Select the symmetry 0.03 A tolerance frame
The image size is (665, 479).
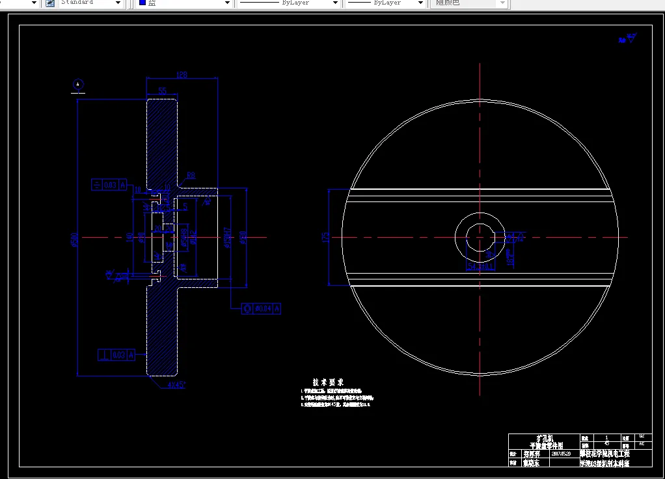coord(109,185)
